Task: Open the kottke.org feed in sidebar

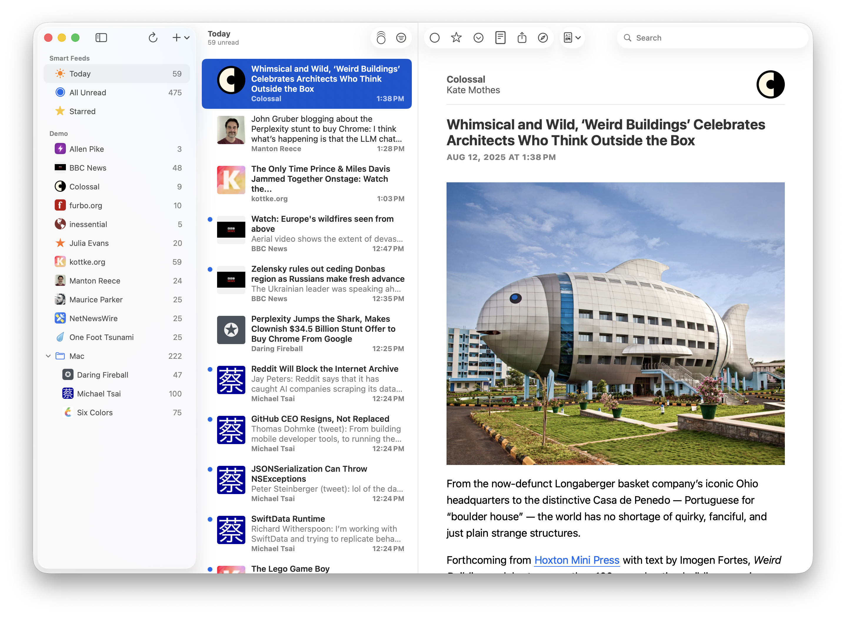Action: (116, 262)
